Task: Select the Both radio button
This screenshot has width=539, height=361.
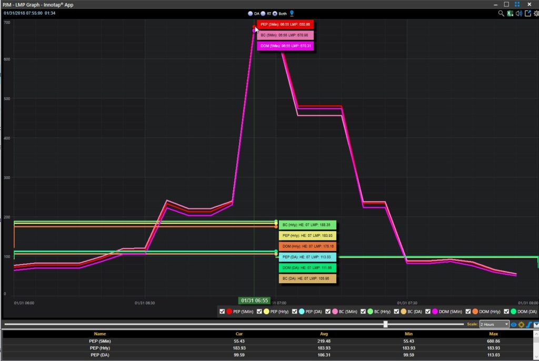Action: click(275, 14)
